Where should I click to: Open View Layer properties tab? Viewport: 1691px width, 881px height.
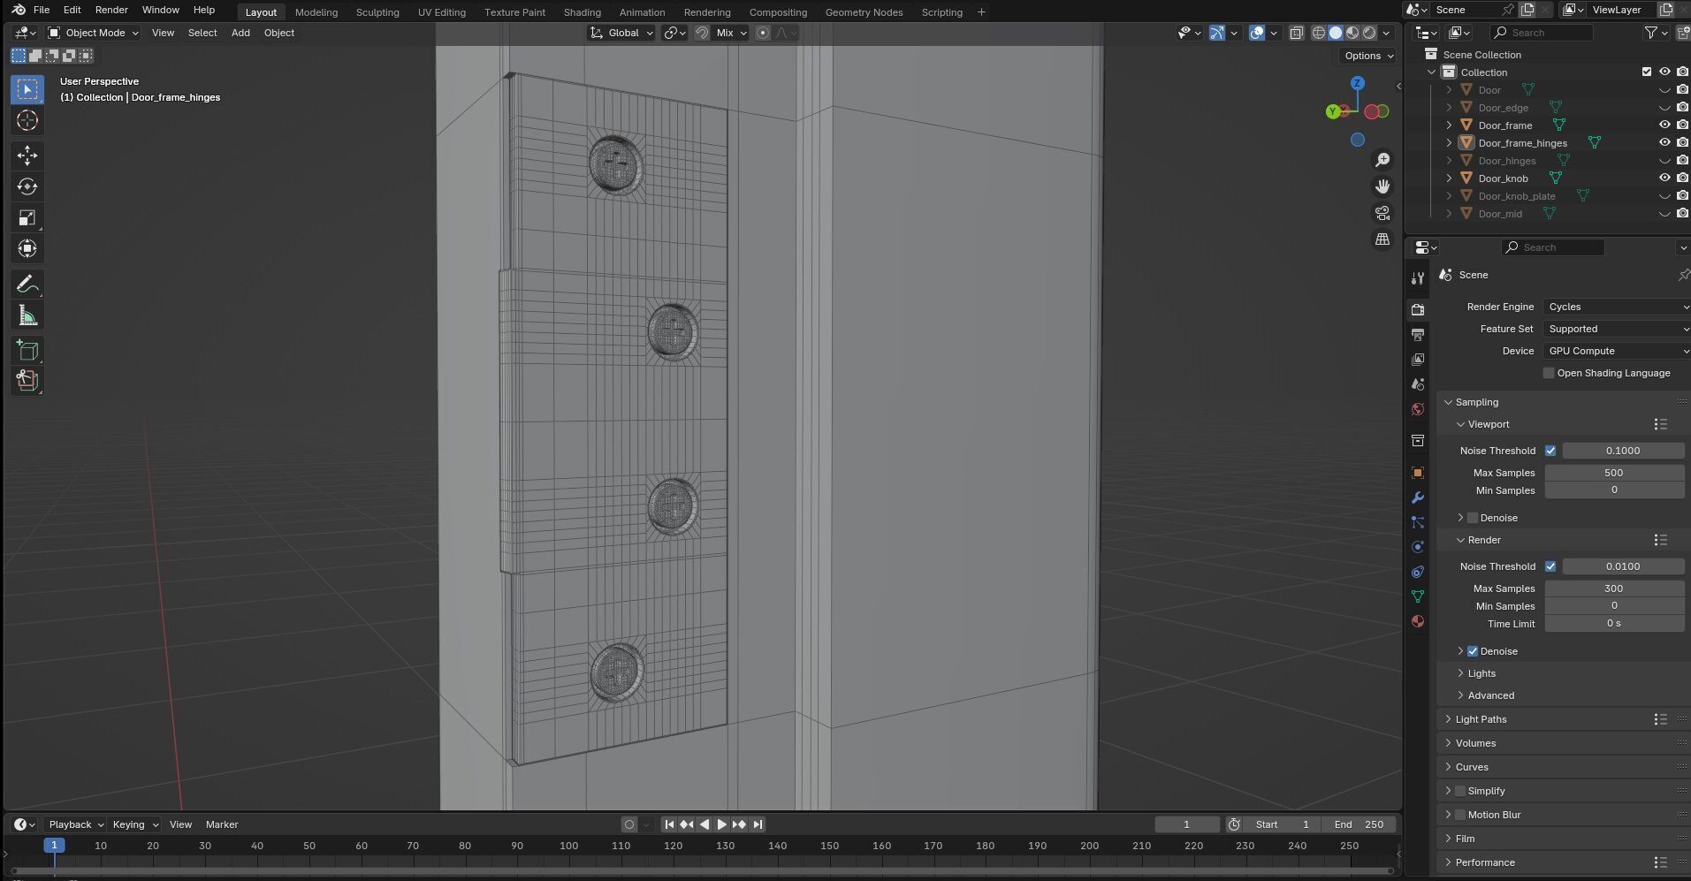[1418, 360]
